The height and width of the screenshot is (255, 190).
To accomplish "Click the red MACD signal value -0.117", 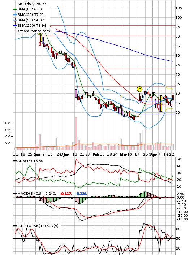I will (x=66, y=194).
